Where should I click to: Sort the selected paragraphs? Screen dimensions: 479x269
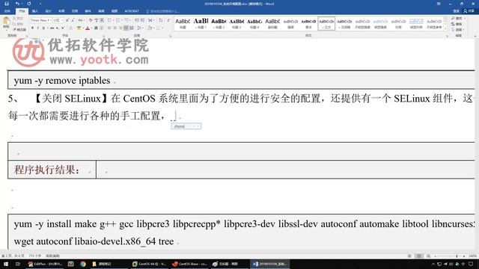click(x=161, y=20)
